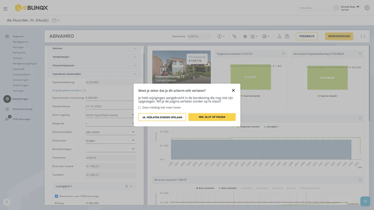
Task: Click the download icon in toolbar
Action: point(279,36)
